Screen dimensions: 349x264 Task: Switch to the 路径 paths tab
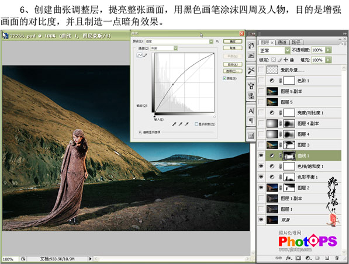296,42
